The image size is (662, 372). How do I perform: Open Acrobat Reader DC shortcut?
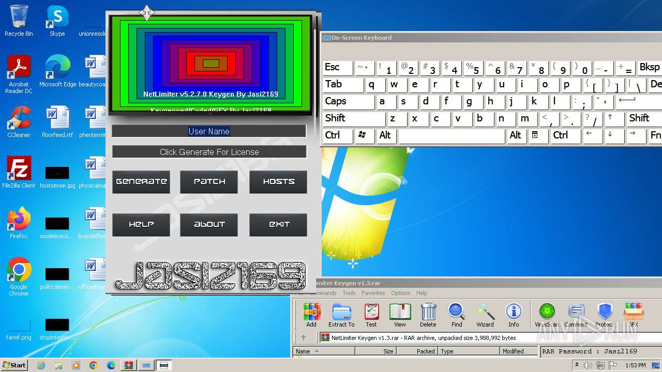point(19,74)
